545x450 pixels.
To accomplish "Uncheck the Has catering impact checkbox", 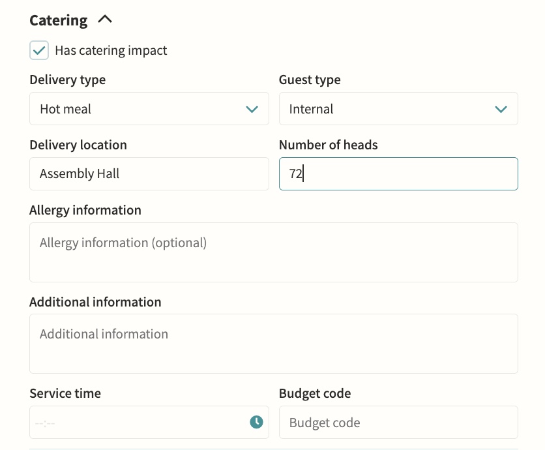I will click(x=39, y=50).
